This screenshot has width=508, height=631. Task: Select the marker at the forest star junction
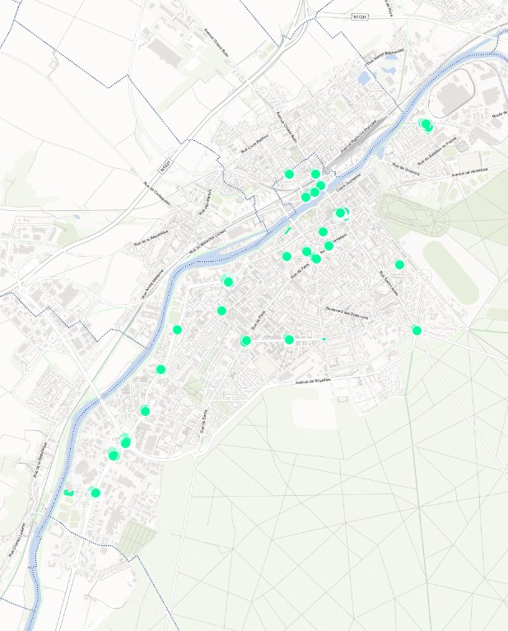click(x=417, y=330)
